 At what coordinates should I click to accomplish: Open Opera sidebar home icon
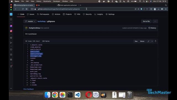click(11, 19)
